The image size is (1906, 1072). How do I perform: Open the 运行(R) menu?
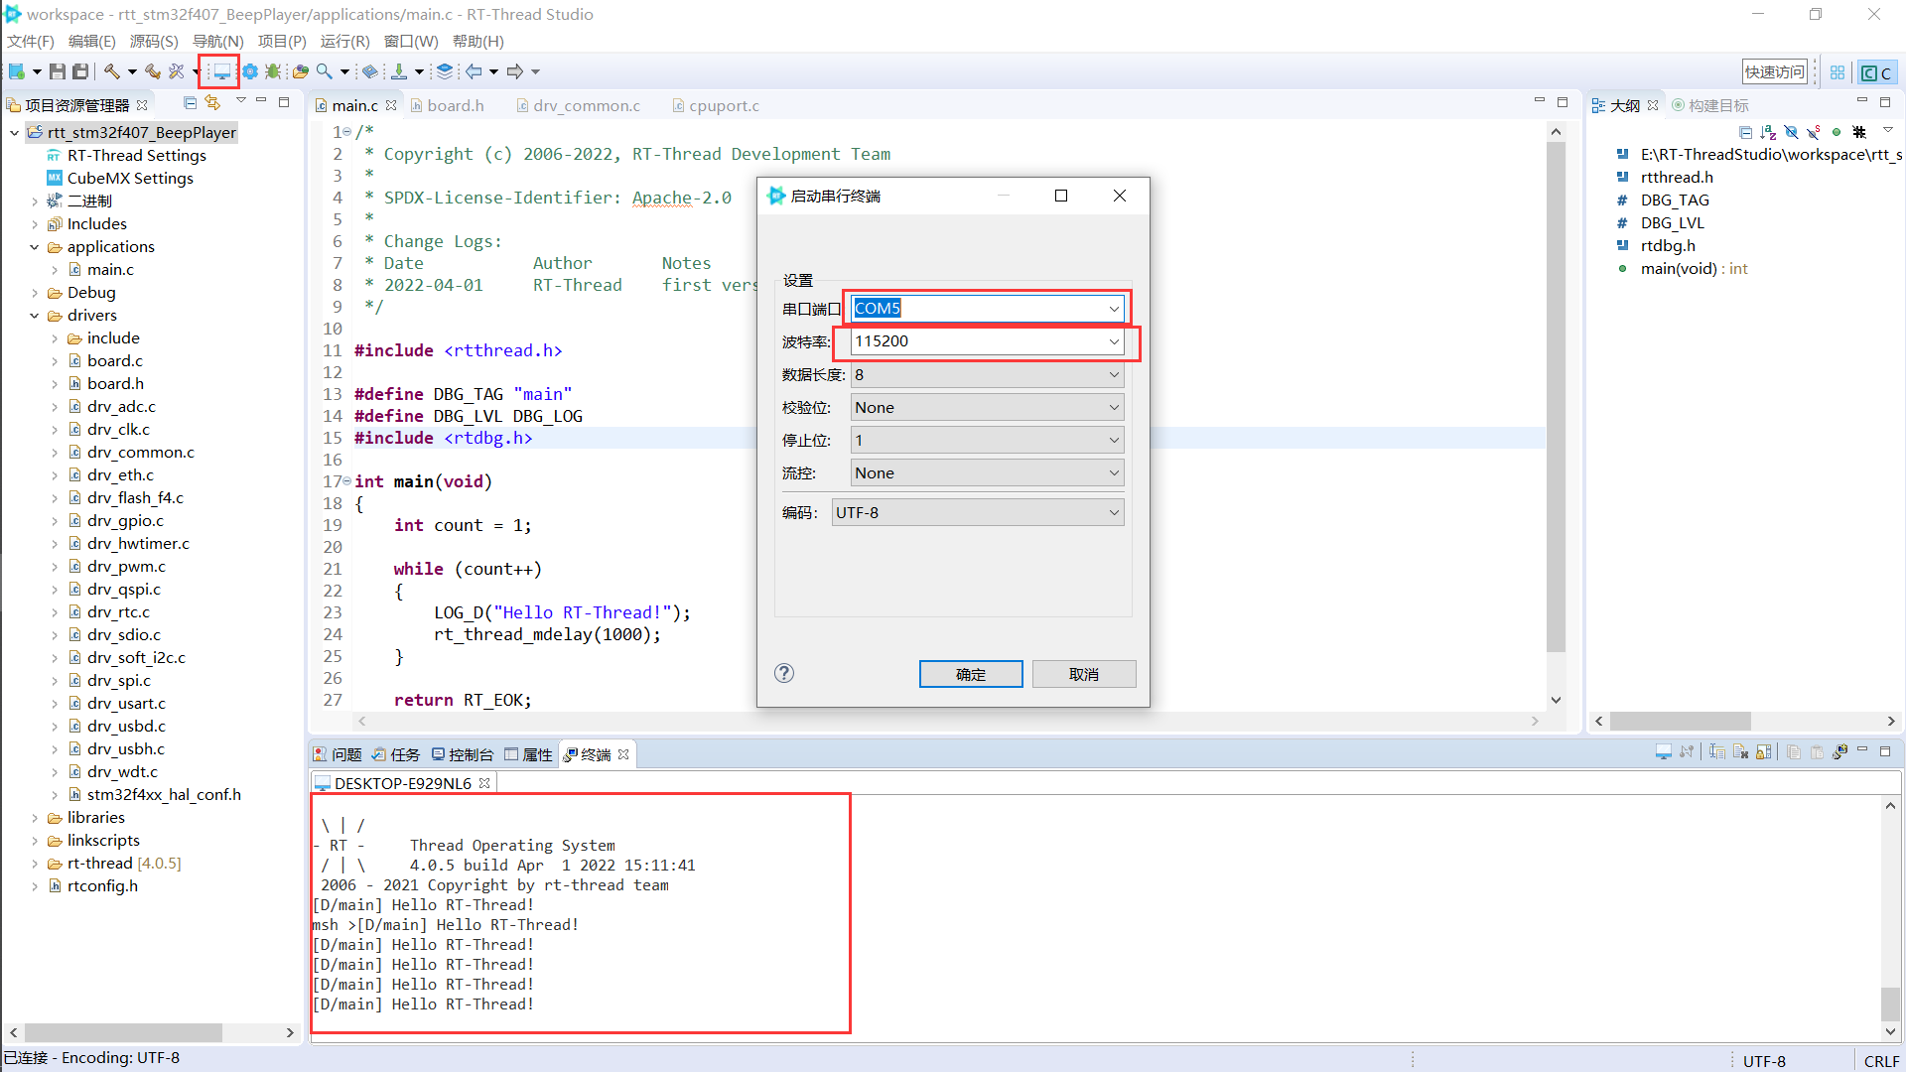click(343, 41)
